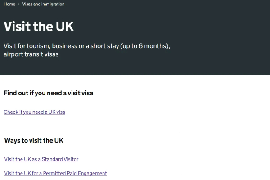Click the breadcrumb chevron separator
The height and width of the screenshot is (180, 270).
[x=19, y=4]
